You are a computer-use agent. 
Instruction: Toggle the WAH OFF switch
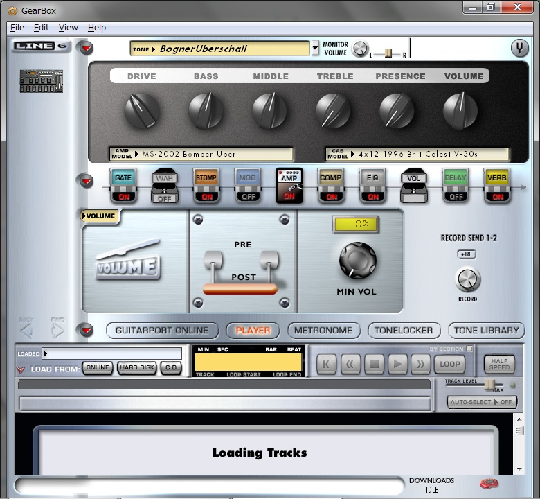[x=165, y=199]
